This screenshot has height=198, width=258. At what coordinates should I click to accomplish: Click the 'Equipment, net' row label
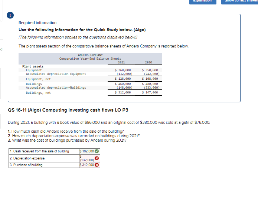click(x=38, y=79)
